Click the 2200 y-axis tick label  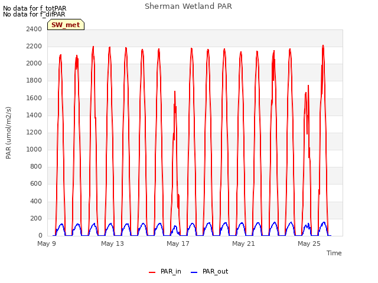34,46
